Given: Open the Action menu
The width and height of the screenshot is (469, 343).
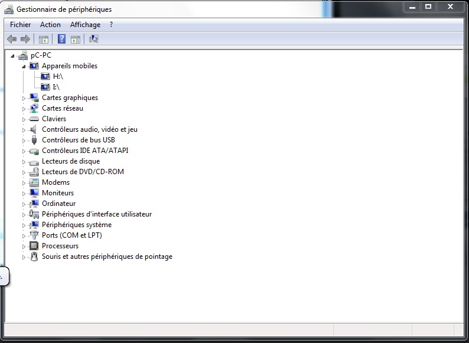Looking at the screenshot, I should 50,25.
